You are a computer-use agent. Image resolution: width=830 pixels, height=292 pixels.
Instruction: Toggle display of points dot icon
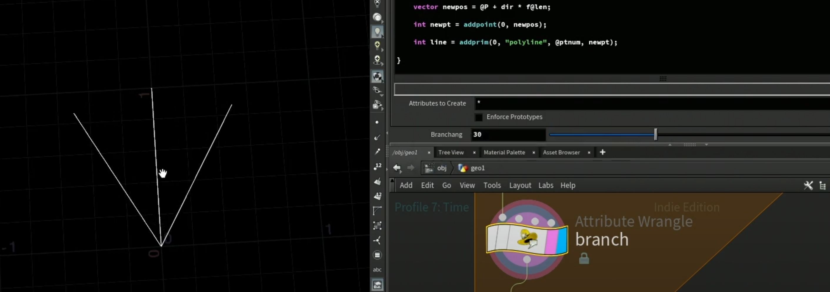pos(377,122)
